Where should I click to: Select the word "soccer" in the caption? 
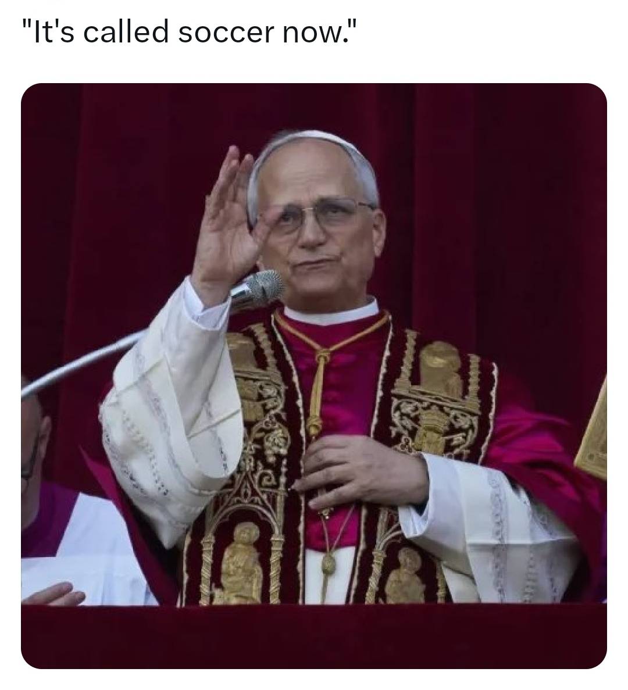tap(226, 34)
